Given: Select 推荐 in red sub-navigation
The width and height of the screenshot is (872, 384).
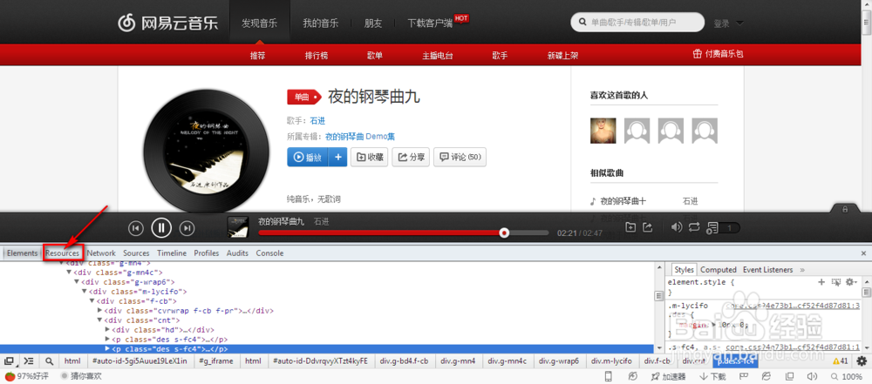Looking at the screenshot, I should 257,56.
